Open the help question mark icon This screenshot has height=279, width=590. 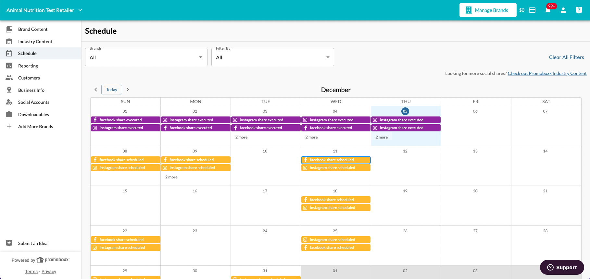tap(579, 10)
